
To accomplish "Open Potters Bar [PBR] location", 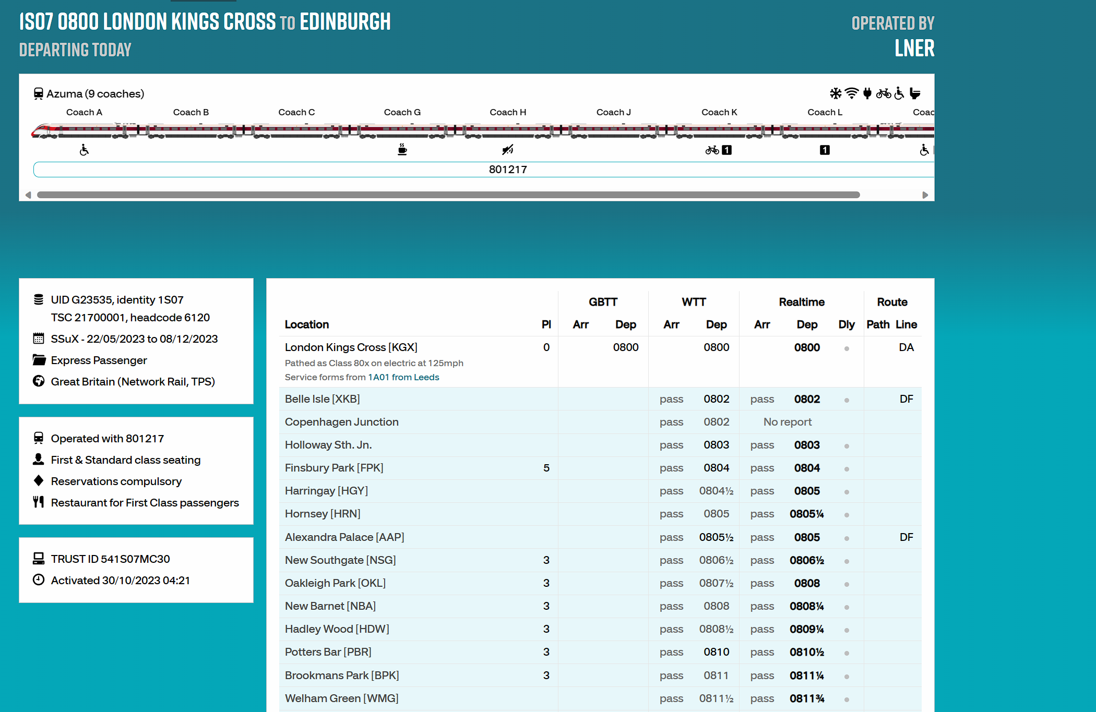I will [x=328, y=652].
